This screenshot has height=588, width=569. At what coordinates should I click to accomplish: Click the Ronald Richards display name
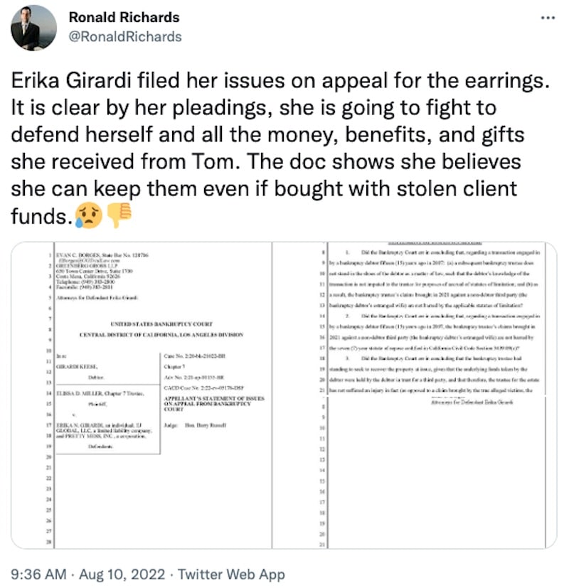(x=124, y=17)
